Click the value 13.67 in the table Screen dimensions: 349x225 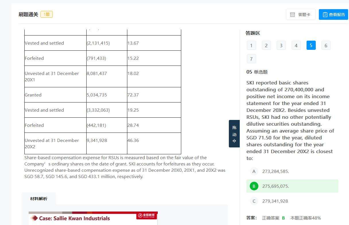point(133,43)
